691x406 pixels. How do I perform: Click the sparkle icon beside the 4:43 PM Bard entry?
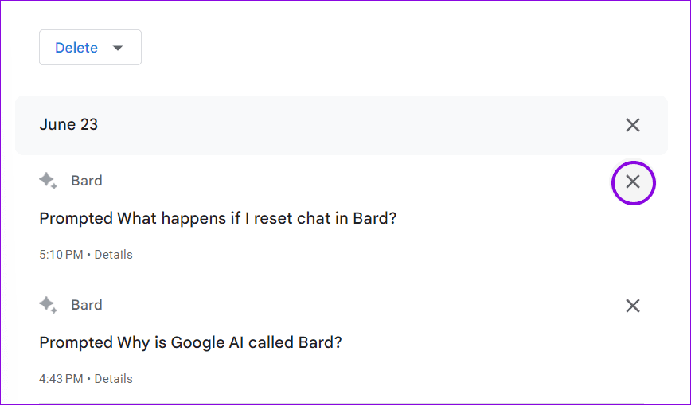pos(48,305)
